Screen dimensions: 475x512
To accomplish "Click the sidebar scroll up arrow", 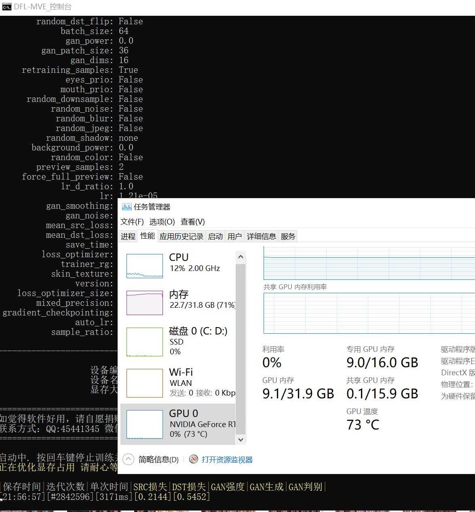I will [x=241, y=257].
